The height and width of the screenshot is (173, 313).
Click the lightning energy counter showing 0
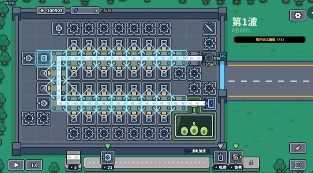click(x=85, y=11)
